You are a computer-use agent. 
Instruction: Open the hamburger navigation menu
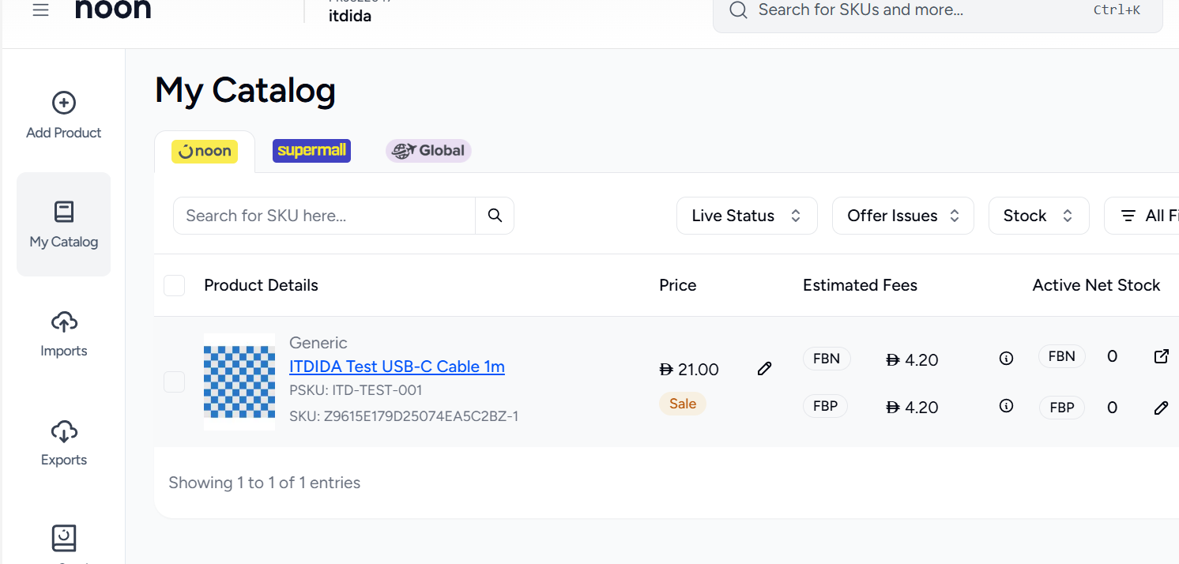pyautogui.click(x=41, y=10)
